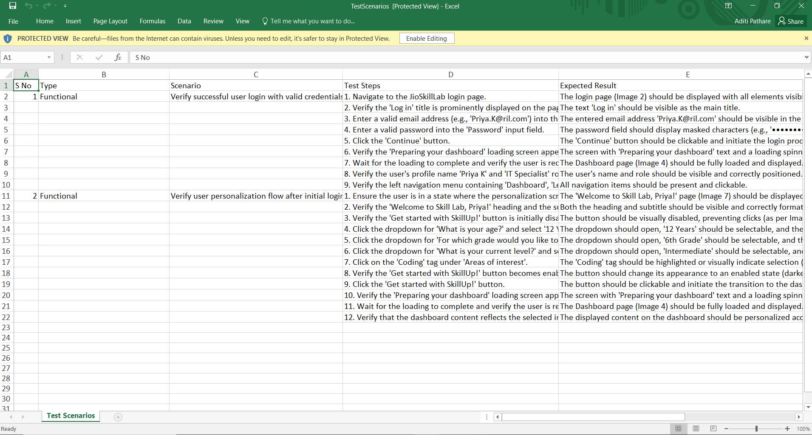Click the Share icon button
Viewport: 812px width, 435px height.
(791, 21)
